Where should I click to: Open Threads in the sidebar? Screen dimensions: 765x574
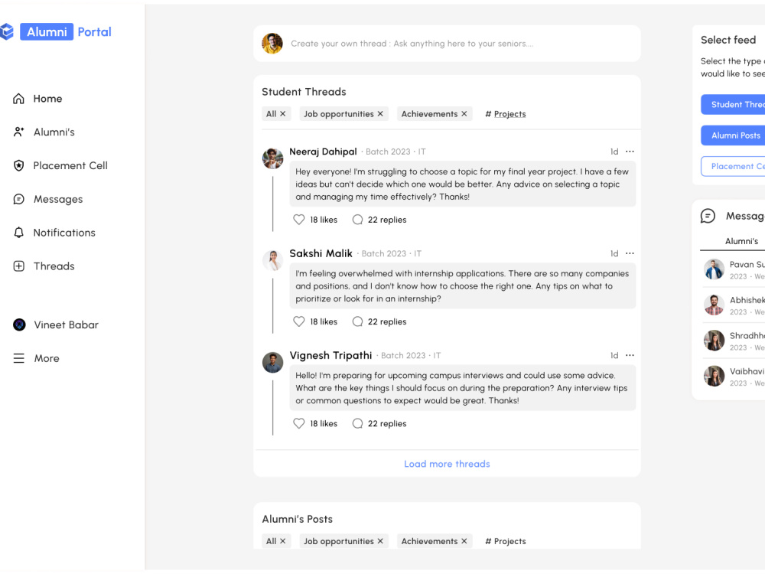point(54,266)
